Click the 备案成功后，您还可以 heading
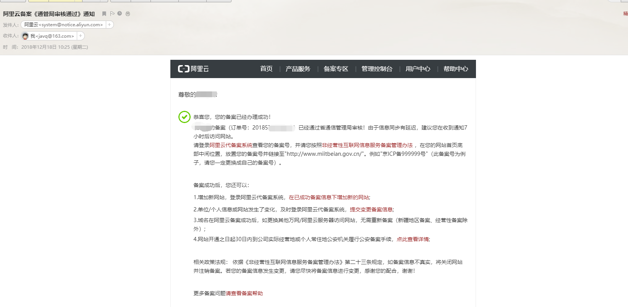Image resolution: width=628 pixels, height=307 pixels. click(222, 185)
